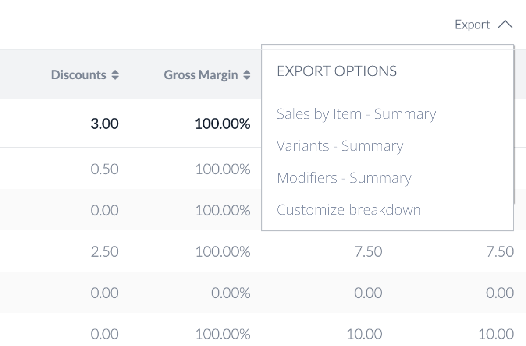Choose Variants - Summary from export options

340,146
